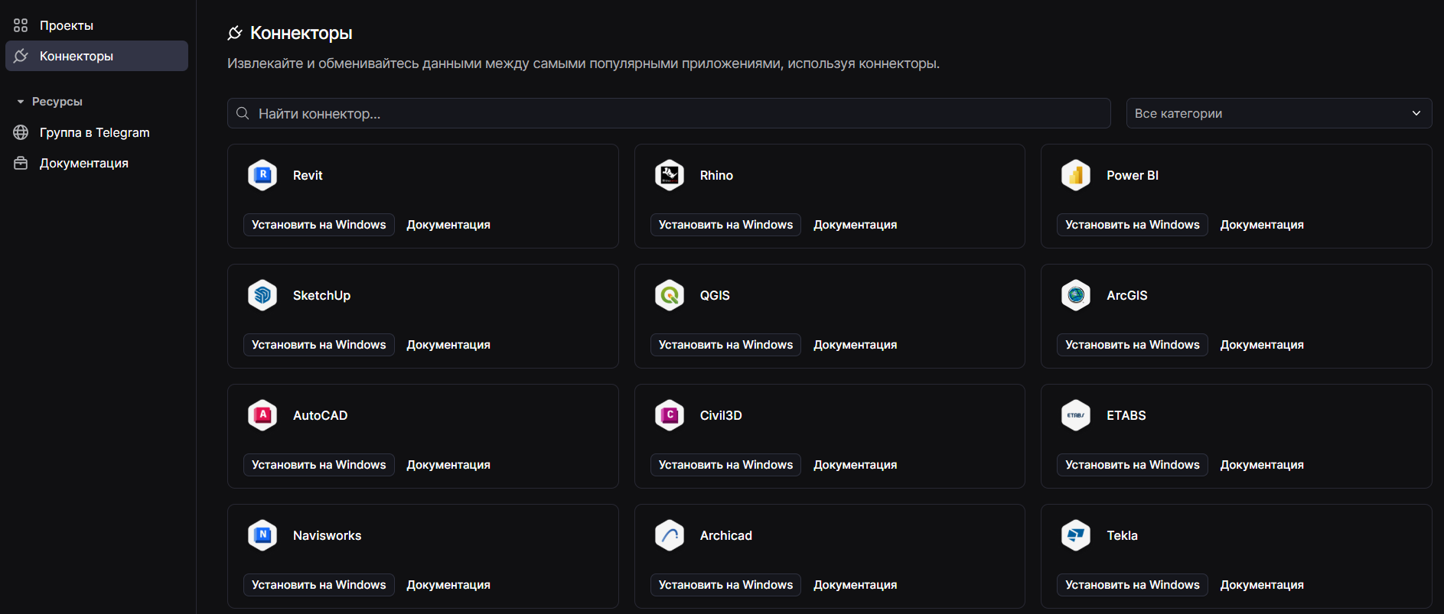
Task: Click the Revit card title text
Action: point(308,175)
